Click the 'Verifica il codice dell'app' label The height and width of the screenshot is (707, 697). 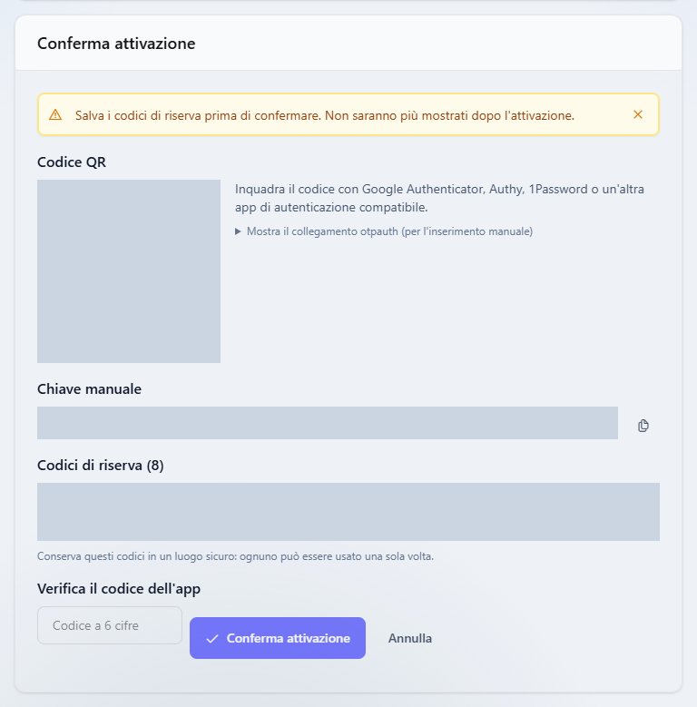tap(119, 589)
